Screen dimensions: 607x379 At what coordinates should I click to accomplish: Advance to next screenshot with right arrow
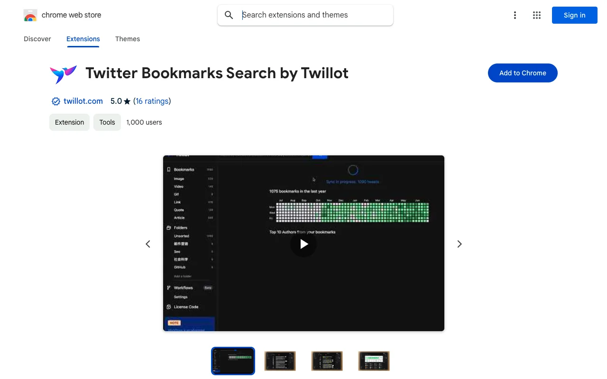pyautogui.click(x=459, y=244)
